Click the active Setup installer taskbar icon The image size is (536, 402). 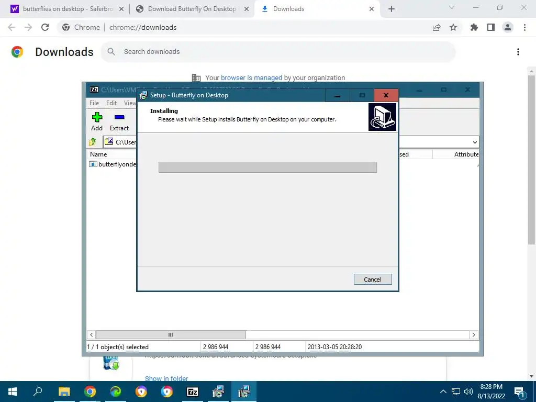tap(244, 392)
